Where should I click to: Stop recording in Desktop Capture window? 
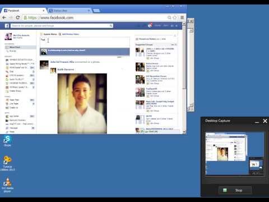235,190
